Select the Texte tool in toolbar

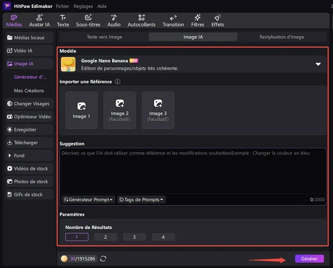(63, 20)
